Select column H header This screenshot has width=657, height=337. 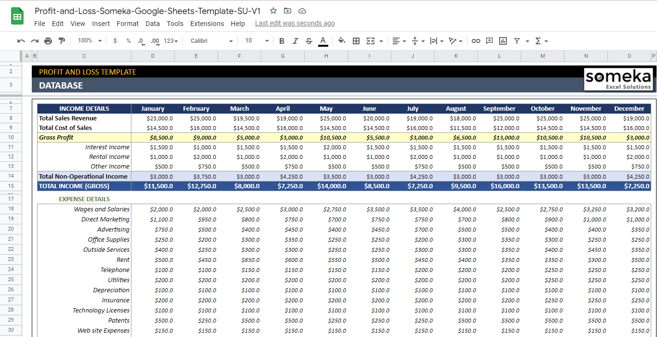326,56
